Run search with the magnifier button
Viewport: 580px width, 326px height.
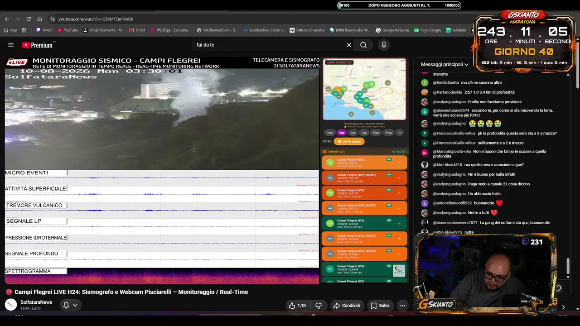363,45
